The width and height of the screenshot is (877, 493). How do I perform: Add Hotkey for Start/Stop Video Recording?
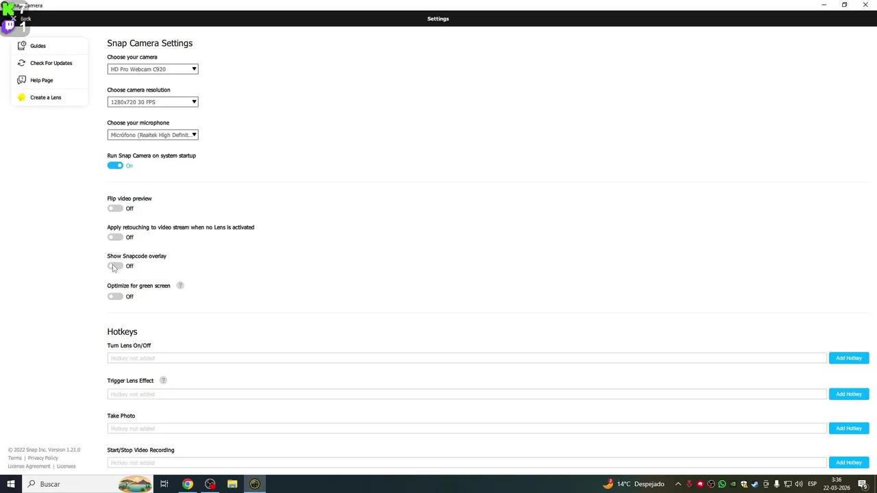(x=849, y=462)
